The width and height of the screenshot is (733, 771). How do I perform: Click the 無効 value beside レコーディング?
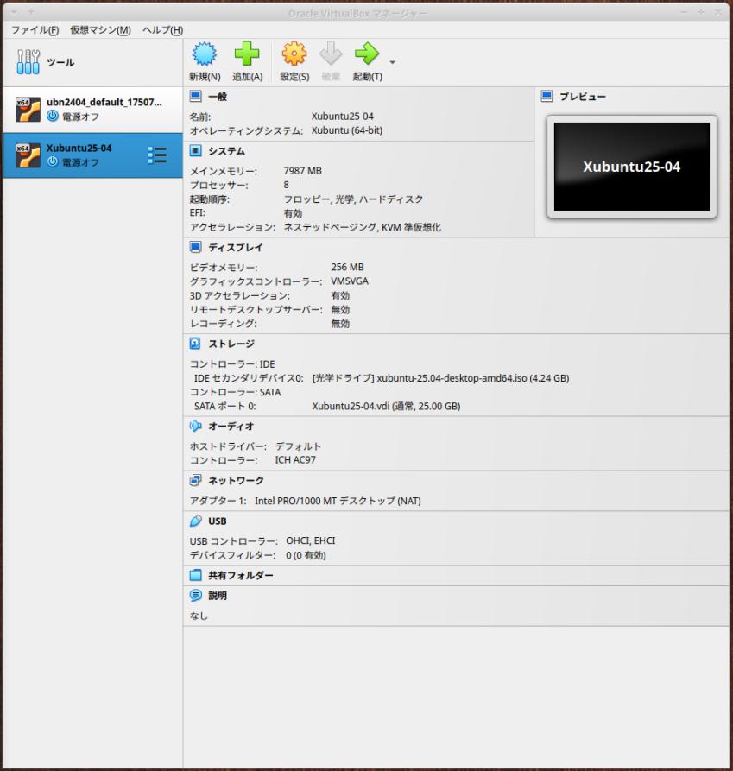tap(340, 324)
